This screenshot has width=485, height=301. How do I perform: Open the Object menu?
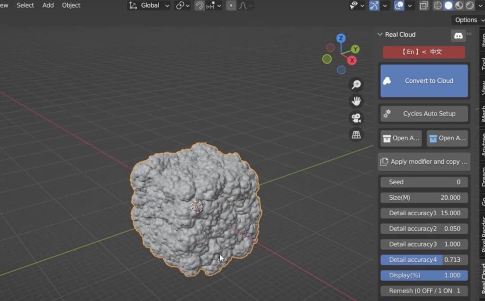pos(71,5)
